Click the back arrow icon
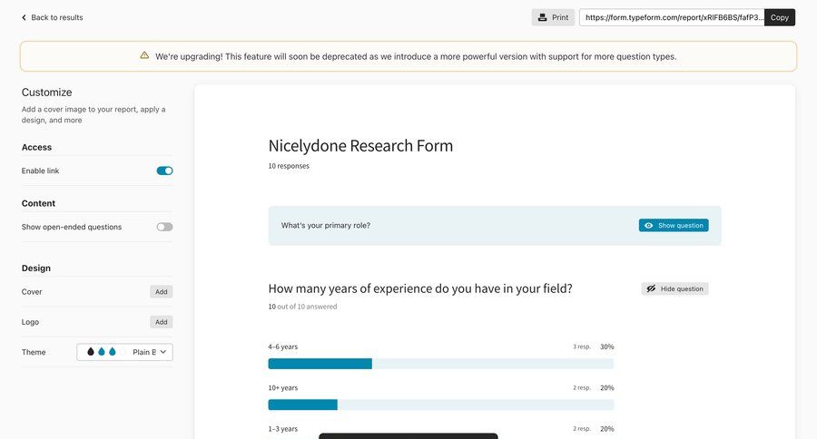817x439 pixels. (25, 17)
